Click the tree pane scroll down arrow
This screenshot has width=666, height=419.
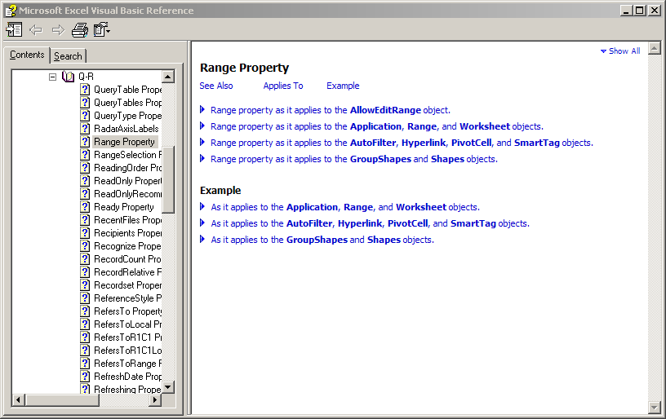[x=168, y=387]
